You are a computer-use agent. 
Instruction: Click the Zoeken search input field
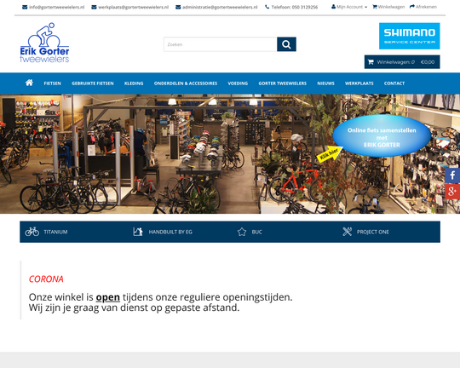[221, 44]
